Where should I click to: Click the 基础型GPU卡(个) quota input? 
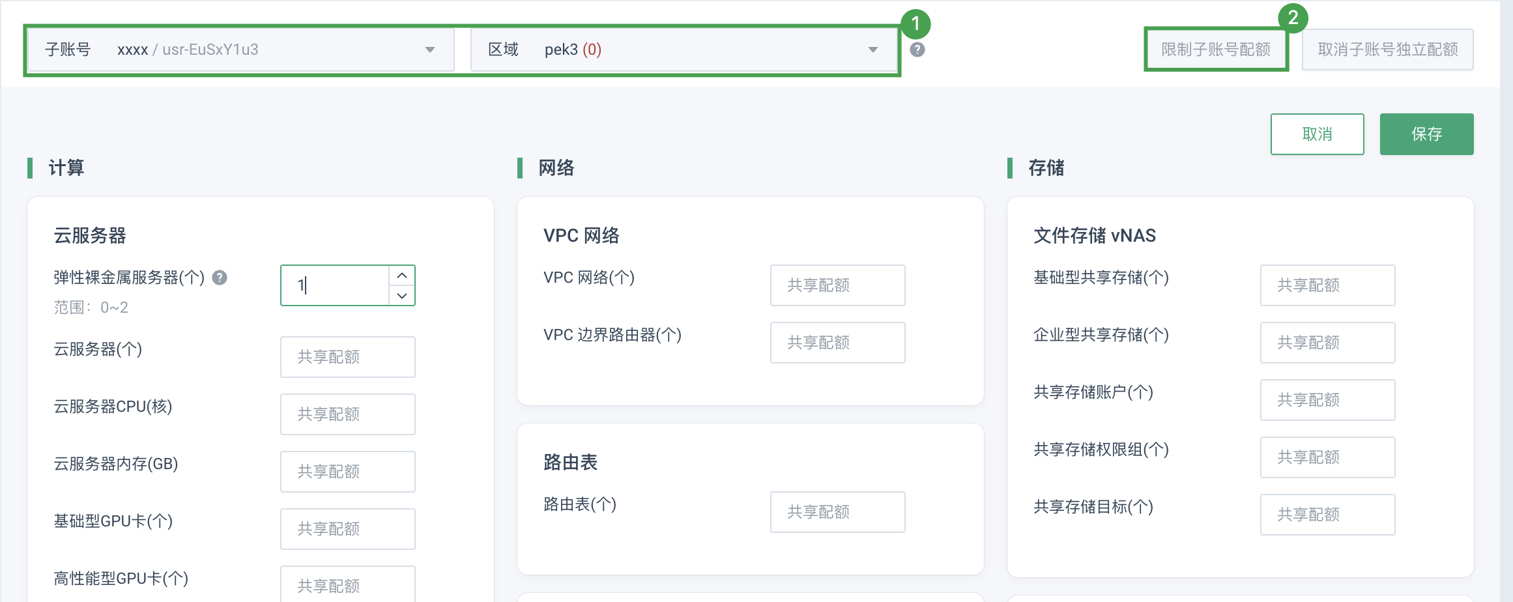[348, 529]
